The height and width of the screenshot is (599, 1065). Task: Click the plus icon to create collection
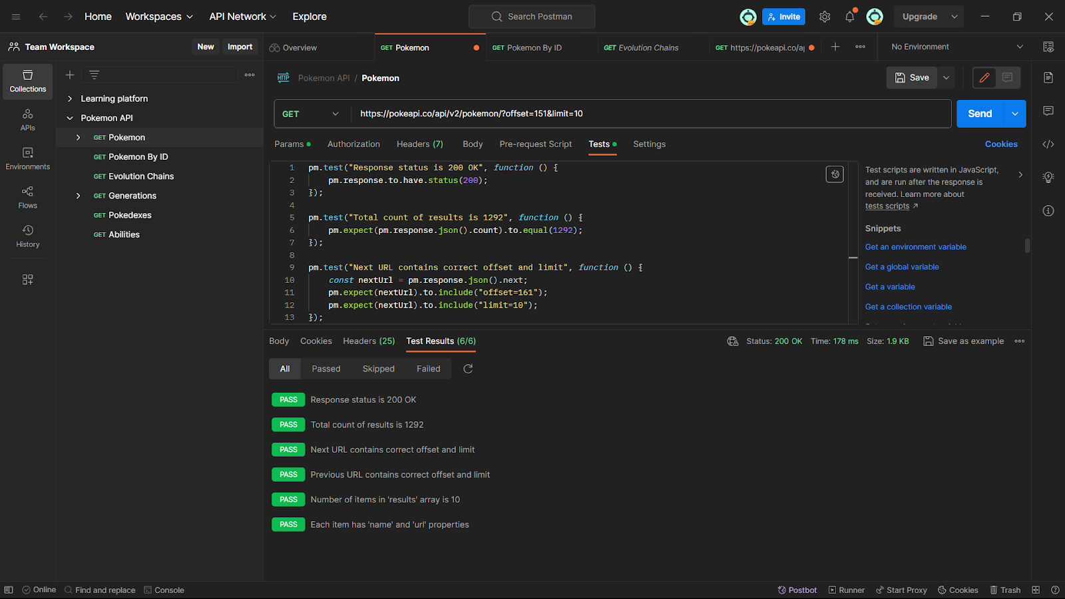tap(70, 75)
